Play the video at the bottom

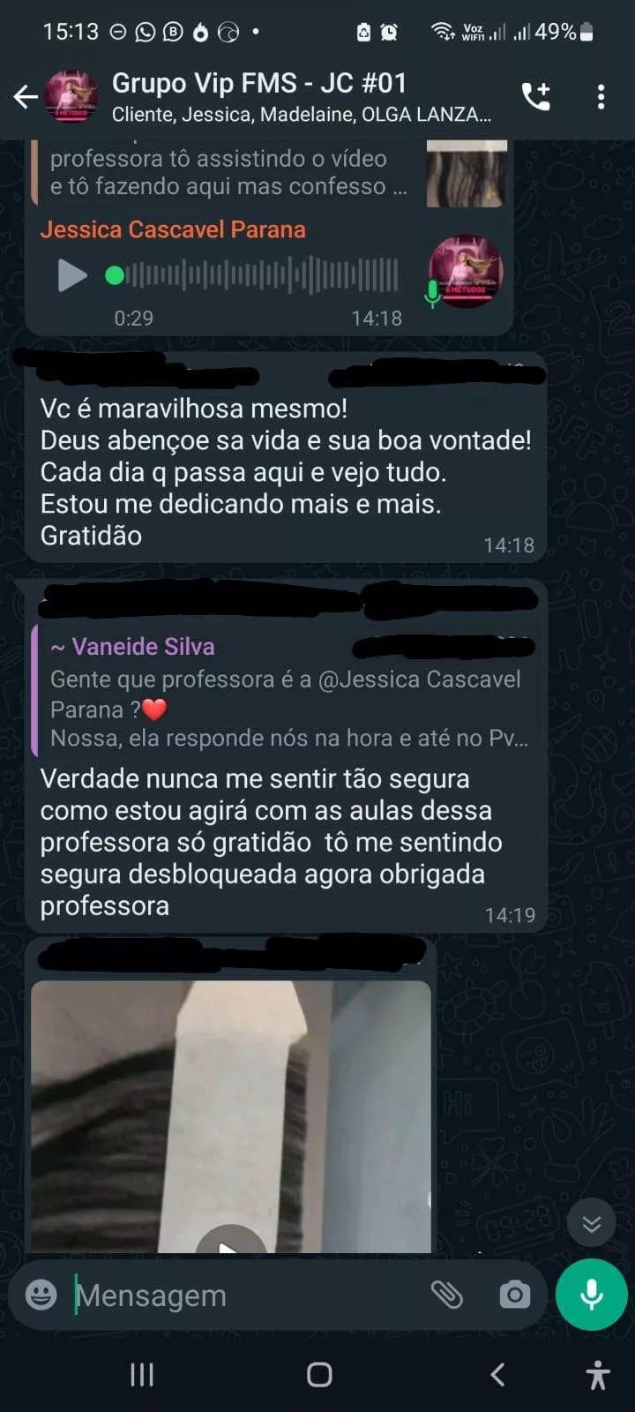230,1241
